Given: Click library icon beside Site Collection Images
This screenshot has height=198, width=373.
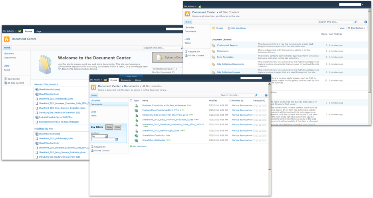Looking at the screenshot, I should point(213,72).
